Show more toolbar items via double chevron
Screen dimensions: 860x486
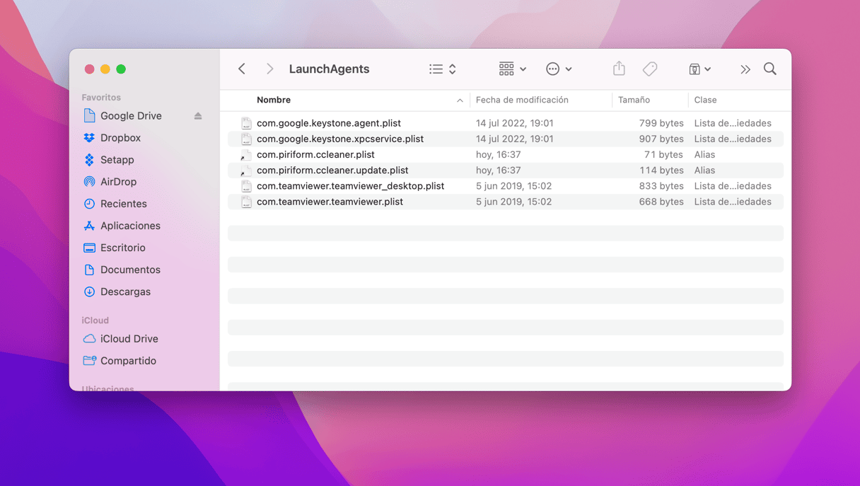pyautogui.click(x=745, y=69)
